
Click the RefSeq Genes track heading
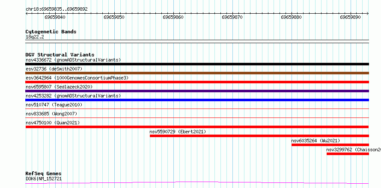click(x=43, y=173)
